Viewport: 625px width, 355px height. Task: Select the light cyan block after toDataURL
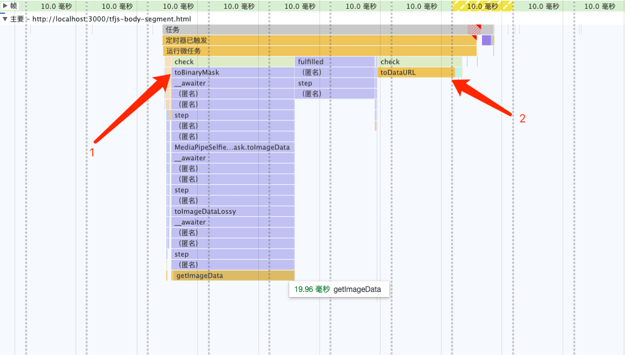tap(459, 73)
